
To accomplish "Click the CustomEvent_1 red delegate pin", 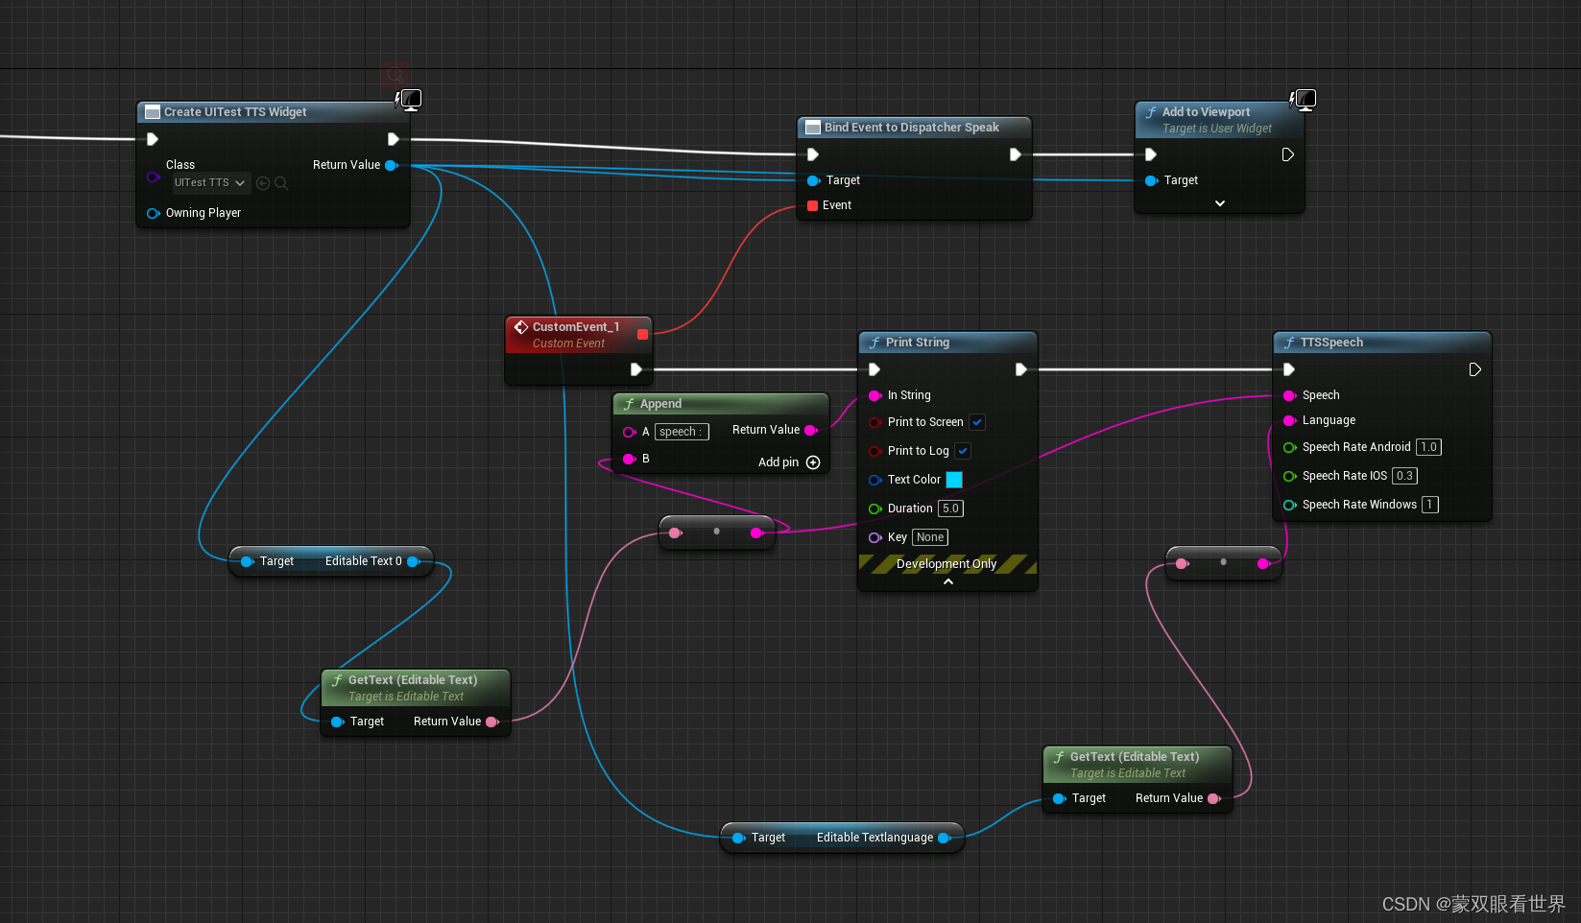I will (x=643, y=335).
